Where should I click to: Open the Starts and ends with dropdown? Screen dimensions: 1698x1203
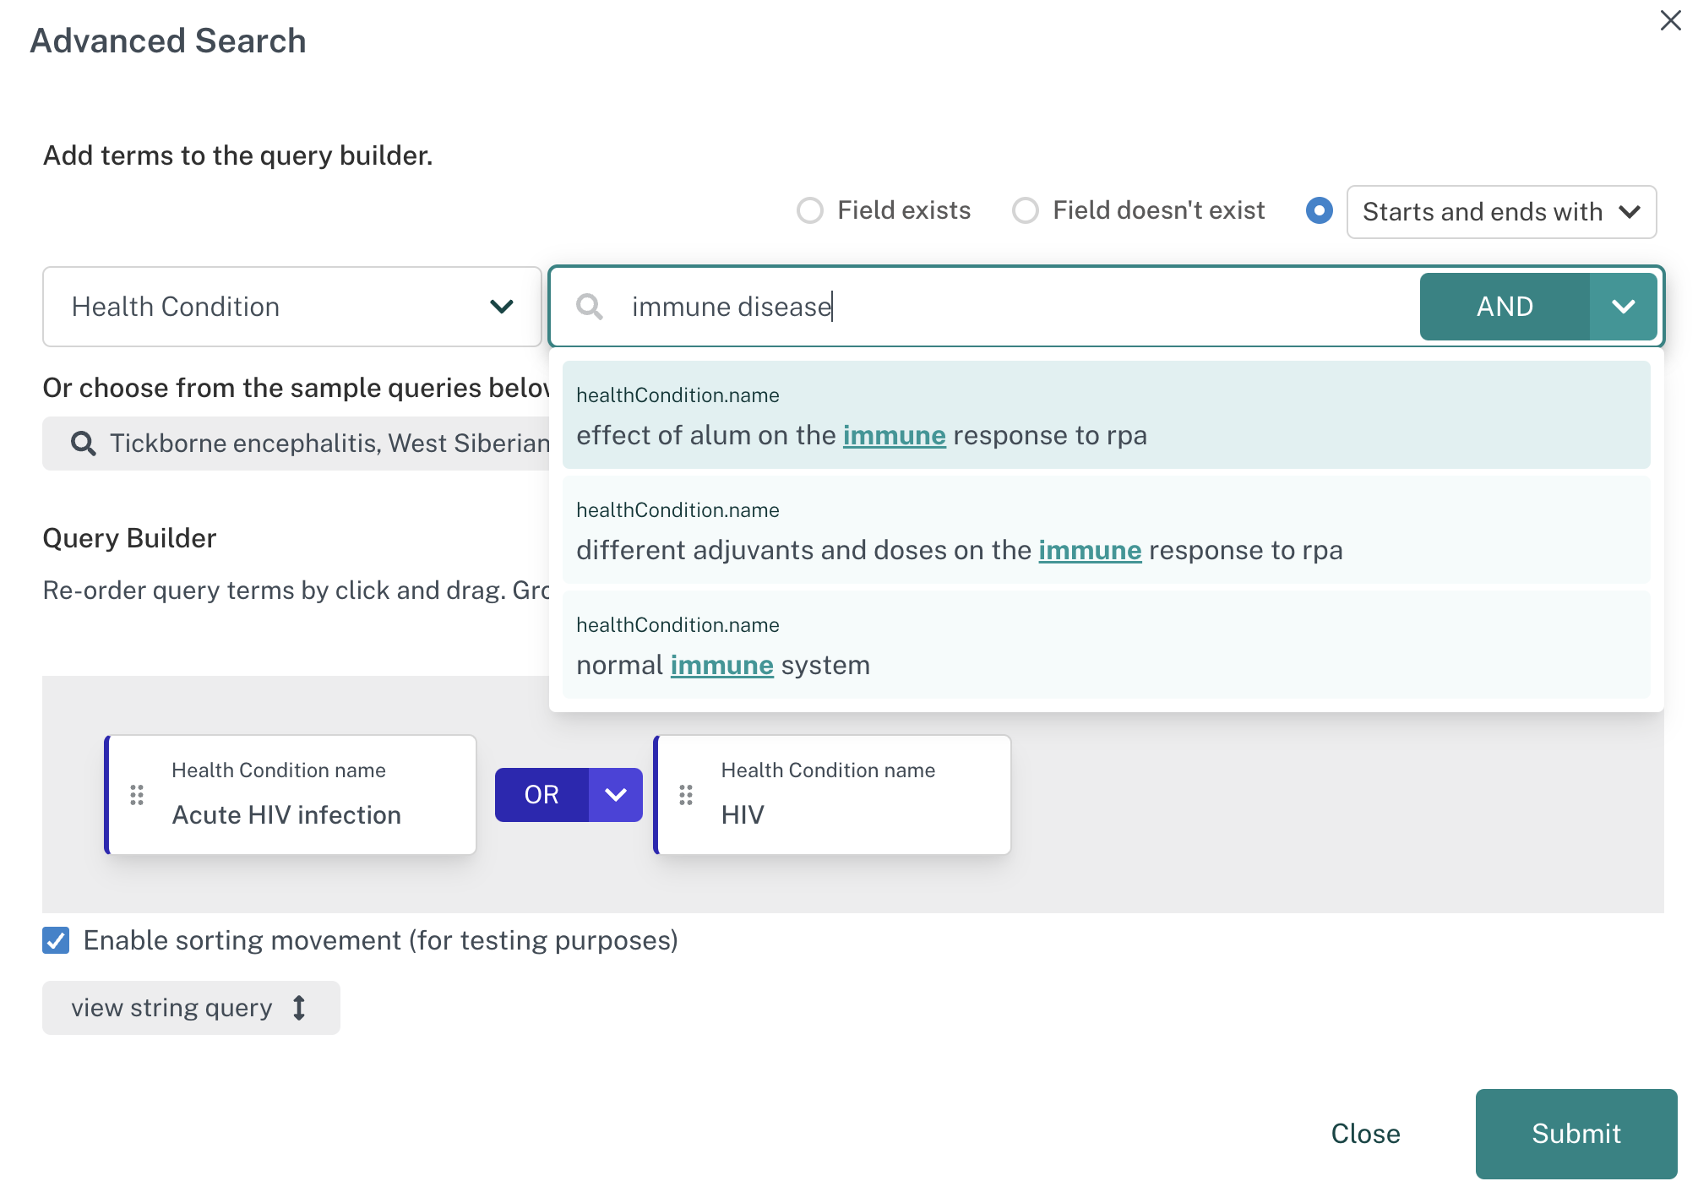pos(1501,212)
